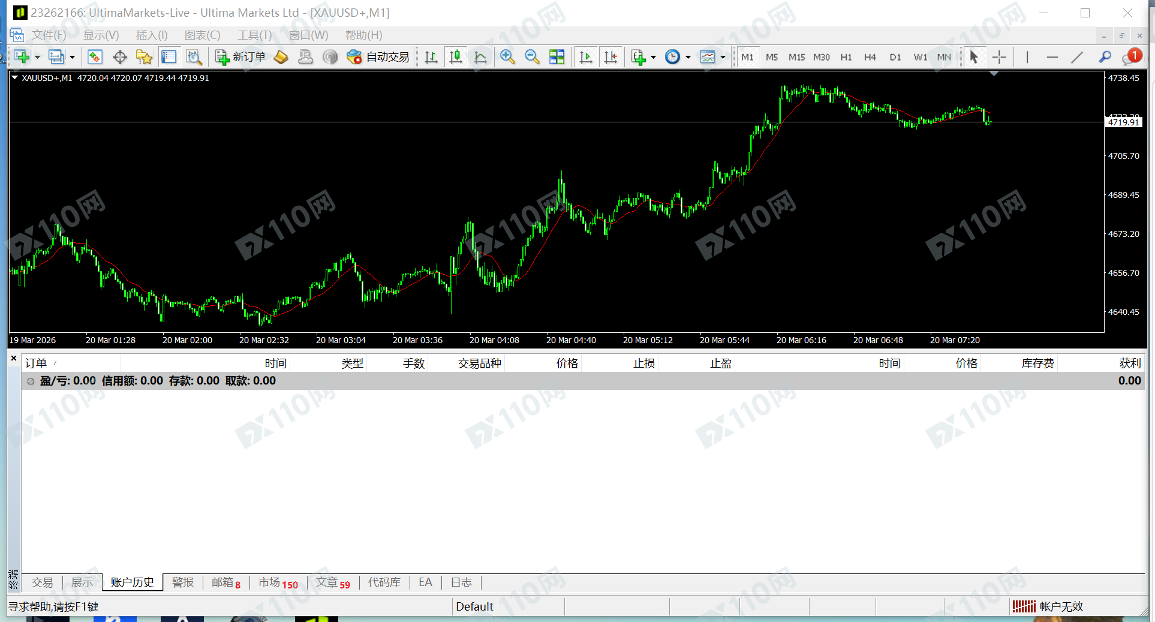This screenshot has height=622, width=1155.
Task: Switch chart to candlestick mode
Action: [x=456, y=57]
